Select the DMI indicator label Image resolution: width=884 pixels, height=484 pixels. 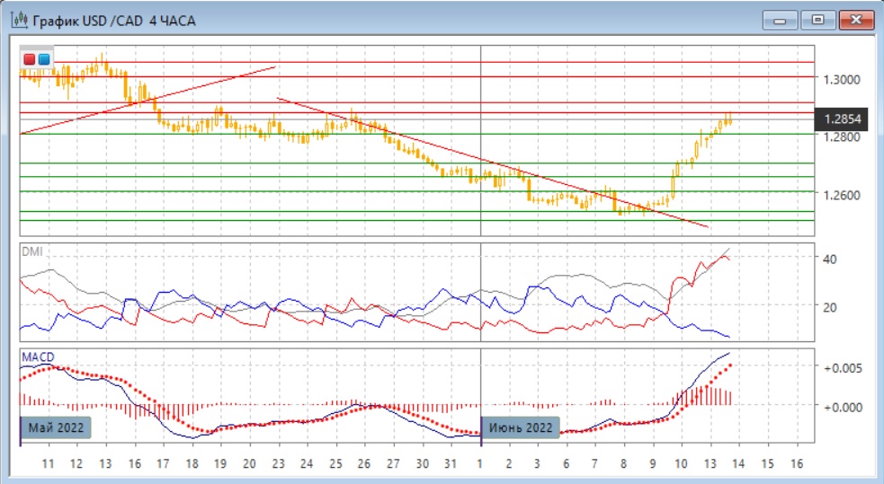(31, 251)
